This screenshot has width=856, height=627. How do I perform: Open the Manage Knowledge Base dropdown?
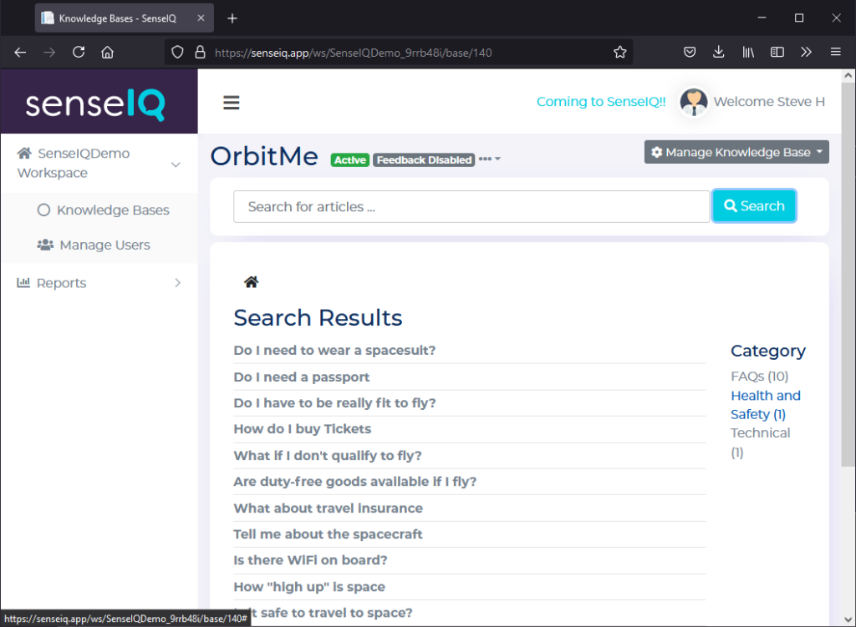tap(736, 152)
